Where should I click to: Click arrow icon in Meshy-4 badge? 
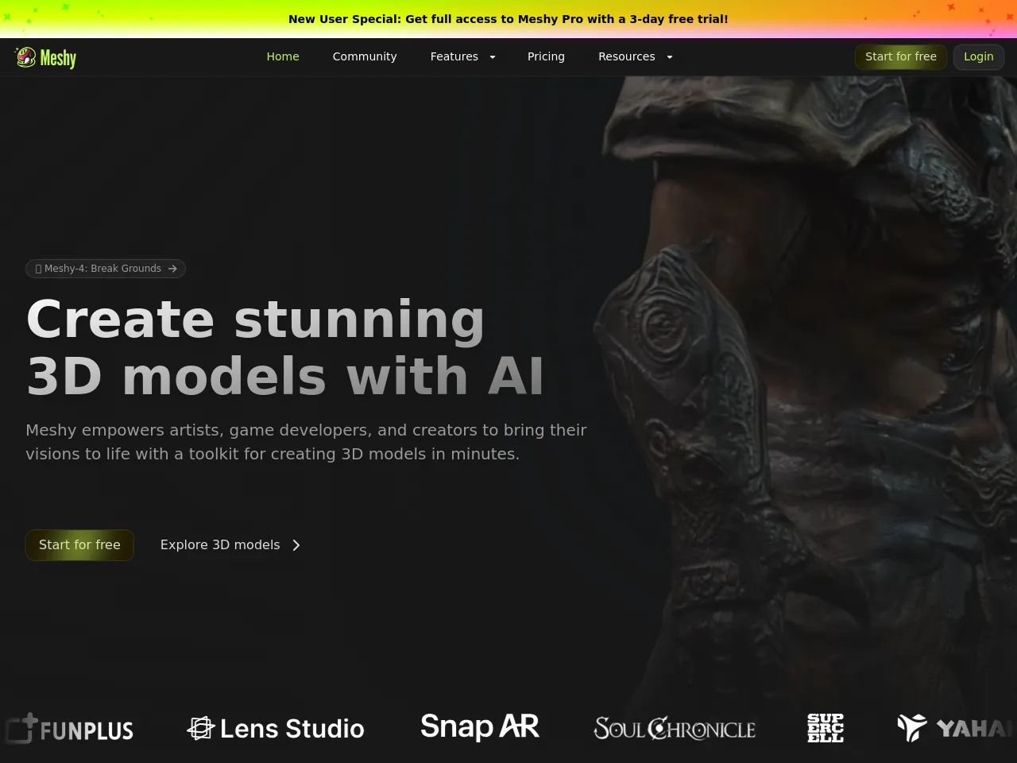pos(172,269)
